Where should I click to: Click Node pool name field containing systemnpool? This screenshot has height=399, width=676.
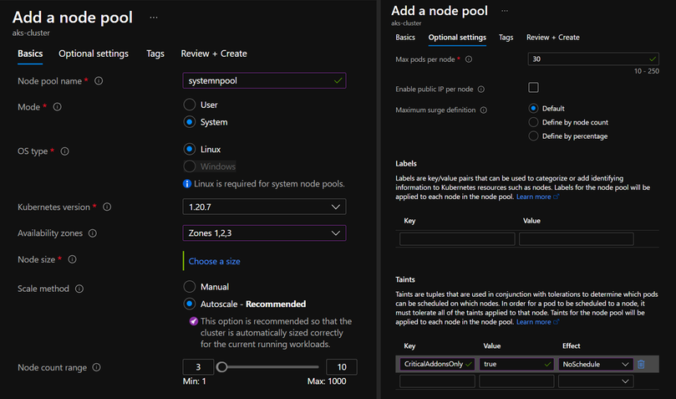(264, 80)
